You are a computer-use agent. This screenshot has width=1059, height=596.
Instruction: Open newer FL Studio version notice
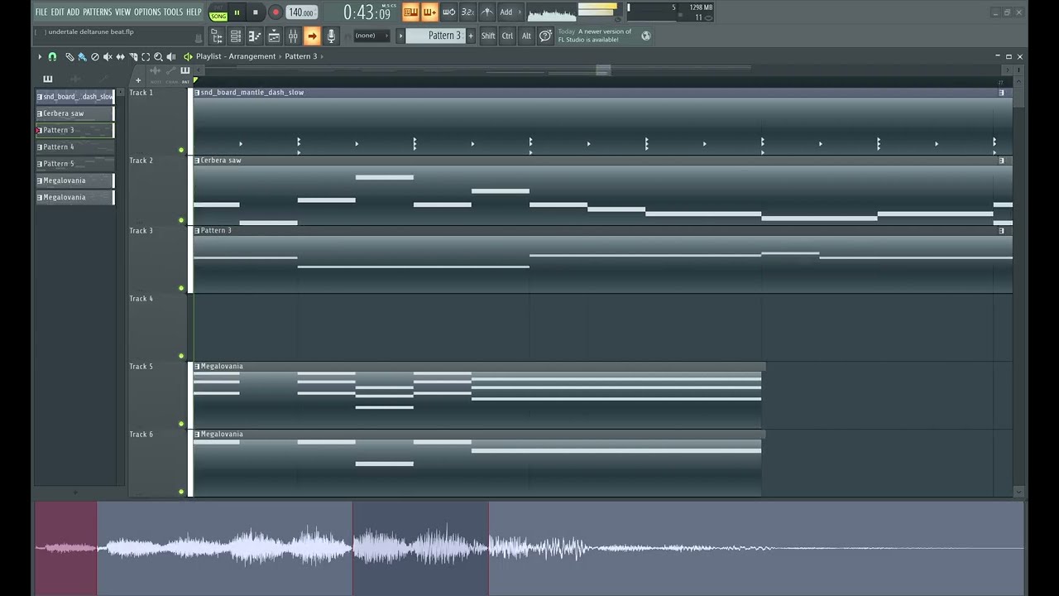[595, 36]
